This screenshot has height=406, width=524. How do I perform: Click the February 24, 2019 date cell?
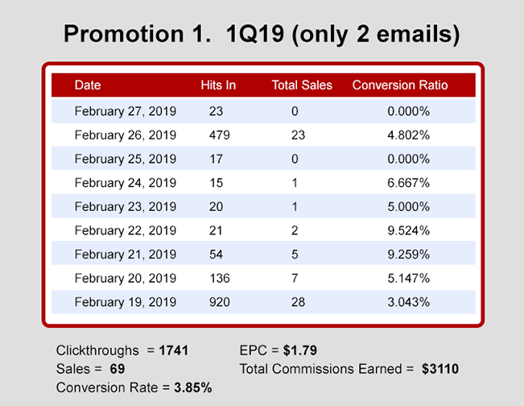(x=125, y=183)
